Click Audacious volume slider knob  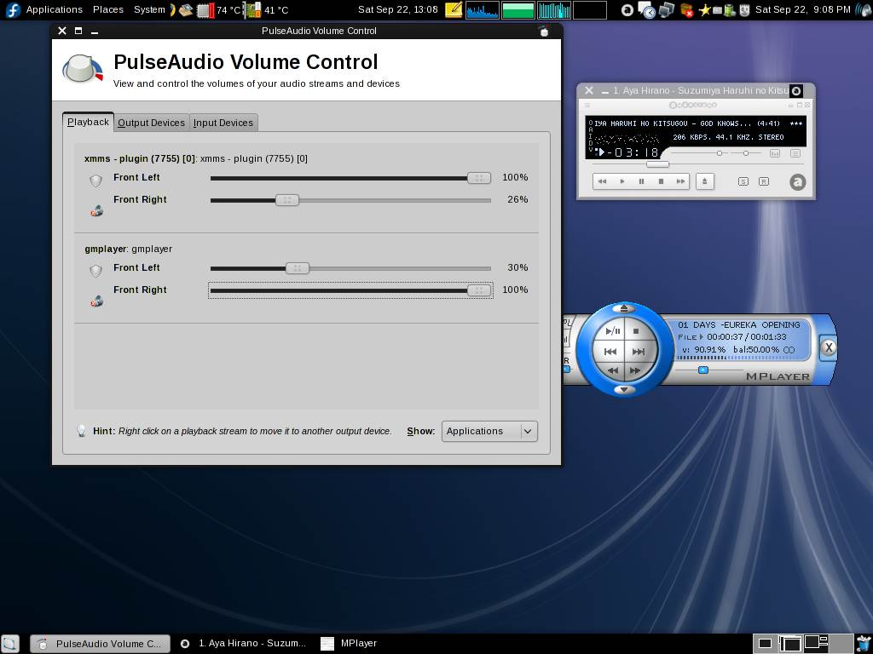point(720,153)
